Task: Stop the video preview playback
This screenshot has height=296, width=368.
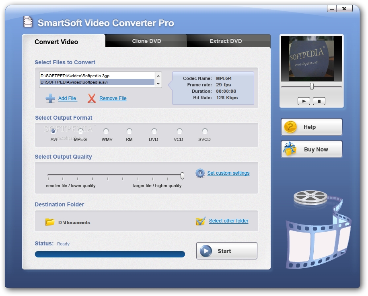Action: click(319, 101)
